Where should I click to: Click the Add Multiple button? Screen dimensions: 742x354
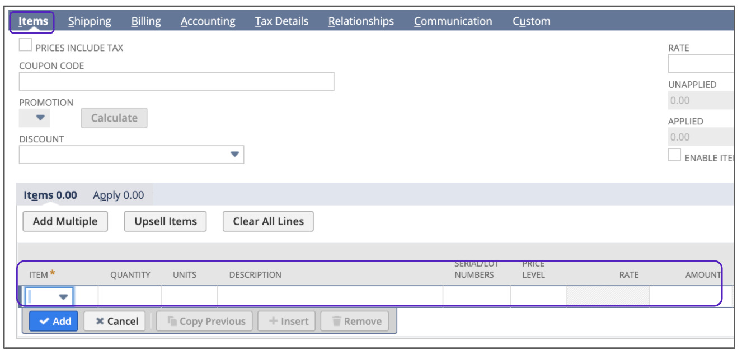point(65,222)
